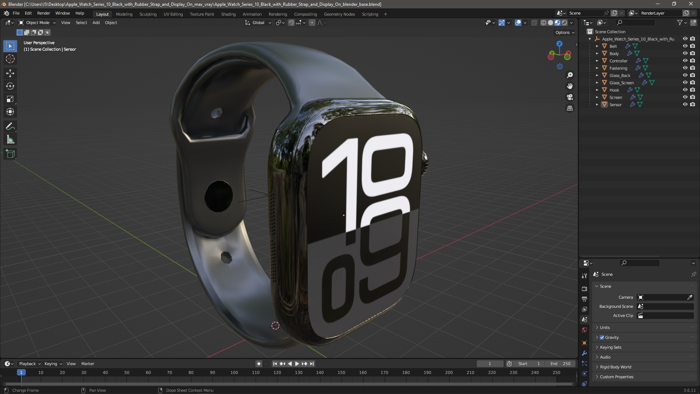Screen dimensions: 700x394
Task: Toggle proportional editing
Action: 312,23
